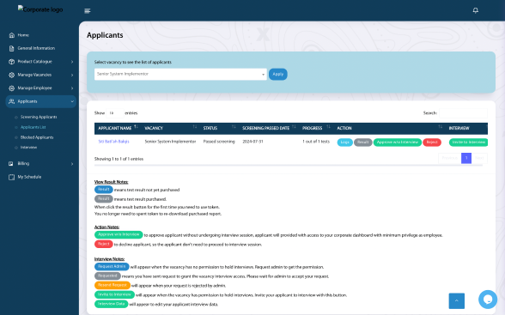Sort by Status column arrows

tap(234, 127)
